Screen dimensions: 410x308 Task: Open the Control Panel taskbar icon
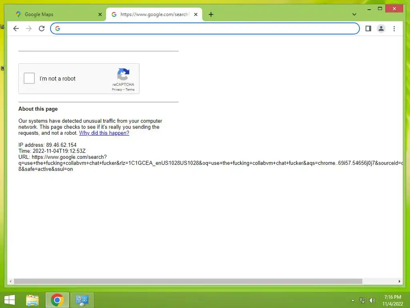pyautogui.click(x=82, y=300)
